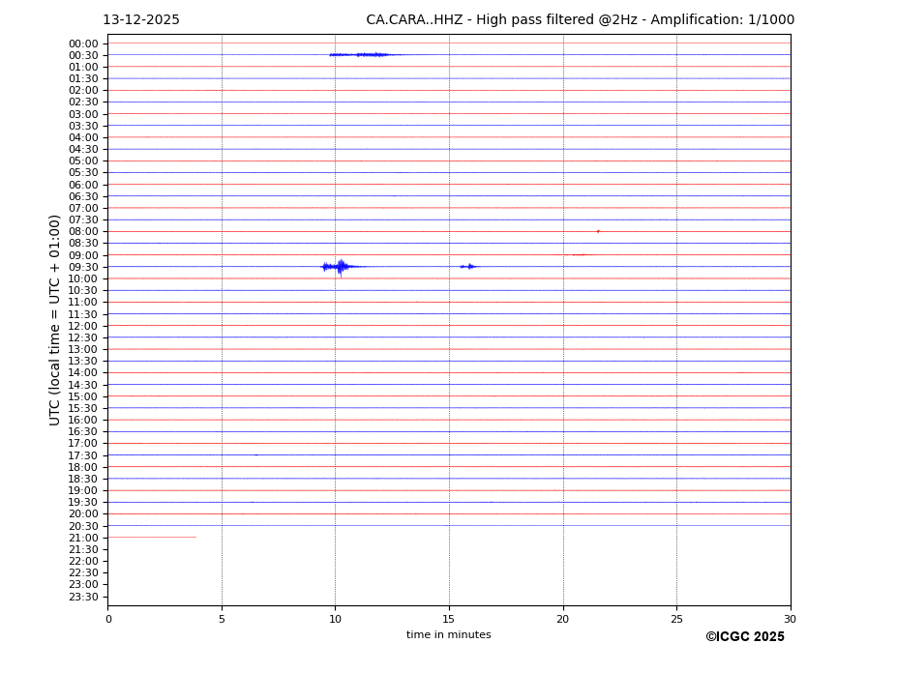Click the 21:00 row label
The image size is (897, 673).
83,538
